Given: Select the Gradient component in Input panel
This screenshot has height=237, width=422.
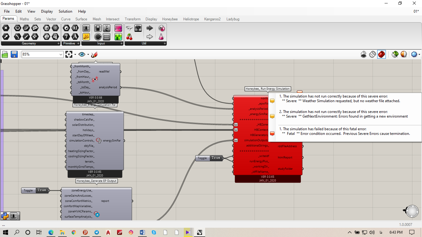Looking at the screenshot, I should (x=117, y=28).
